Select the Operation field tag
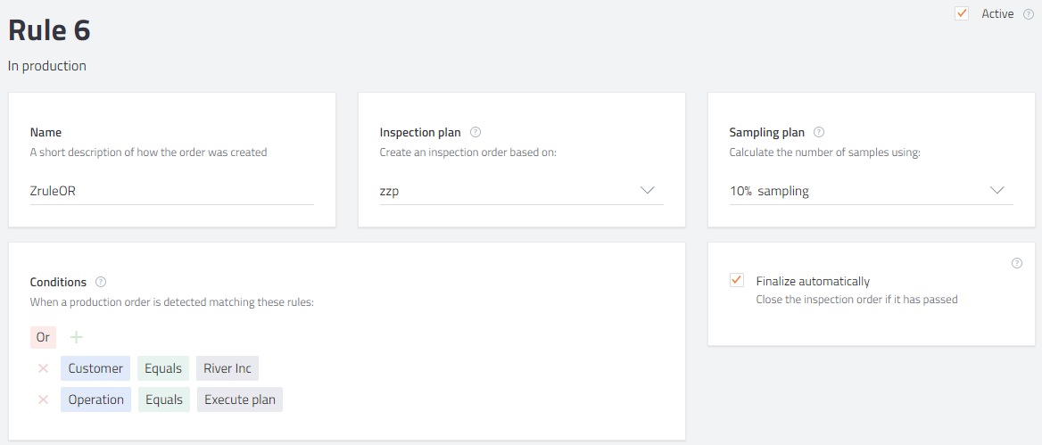 [95, 400]
